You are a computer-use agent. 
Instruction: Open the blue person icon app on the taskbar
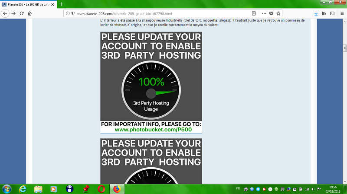tap(69, 189)
